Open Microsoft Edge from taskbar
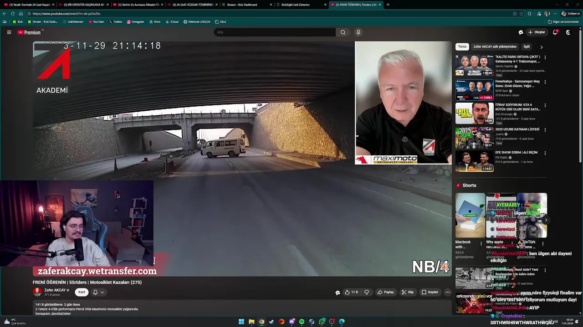The width and height of the screenshot is (583, 327). (x=342, y=322)
